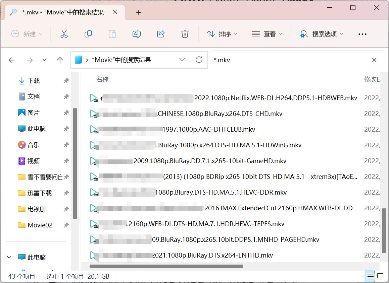Delete the selected file with the trash icon

click(x=185, y=33)
